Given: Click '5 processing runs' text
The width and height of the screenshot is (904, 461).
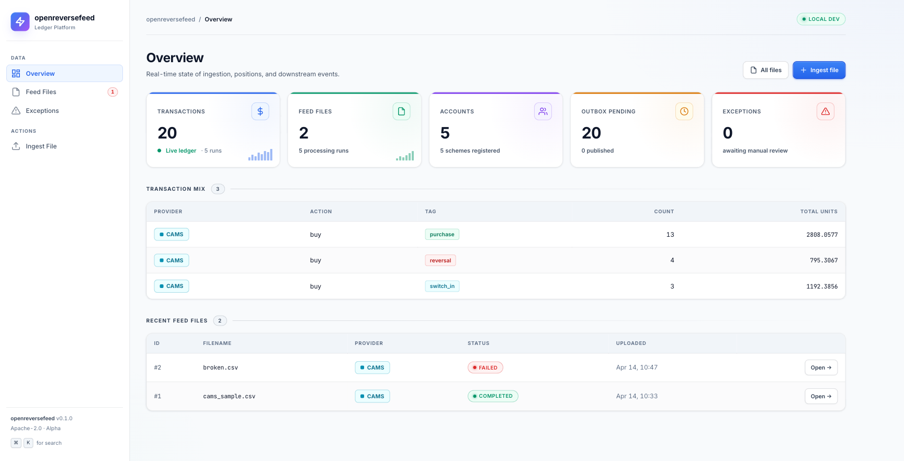Looking at the screenshot, I should (x=323, y=151).
